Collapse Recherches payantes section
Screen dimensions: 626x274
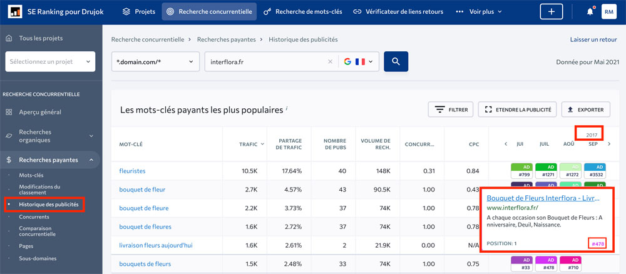[50, 160]
